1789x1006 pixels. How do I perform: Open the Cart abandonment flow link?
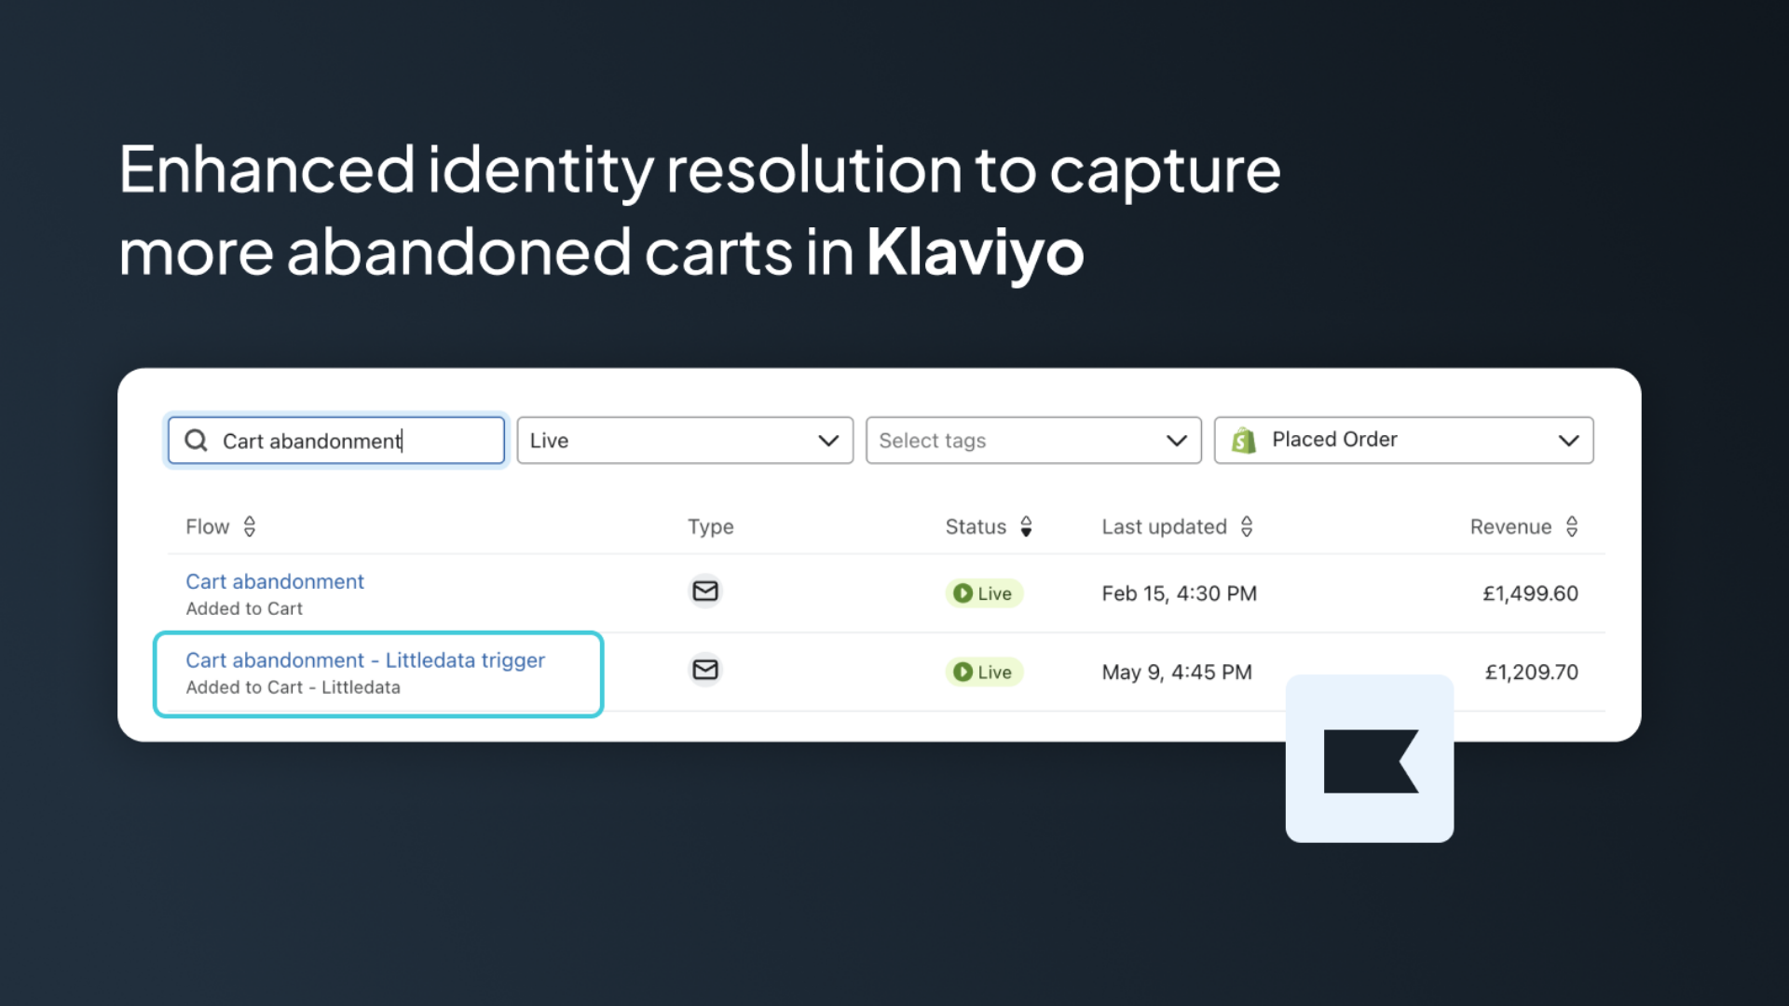pos(275,581)
